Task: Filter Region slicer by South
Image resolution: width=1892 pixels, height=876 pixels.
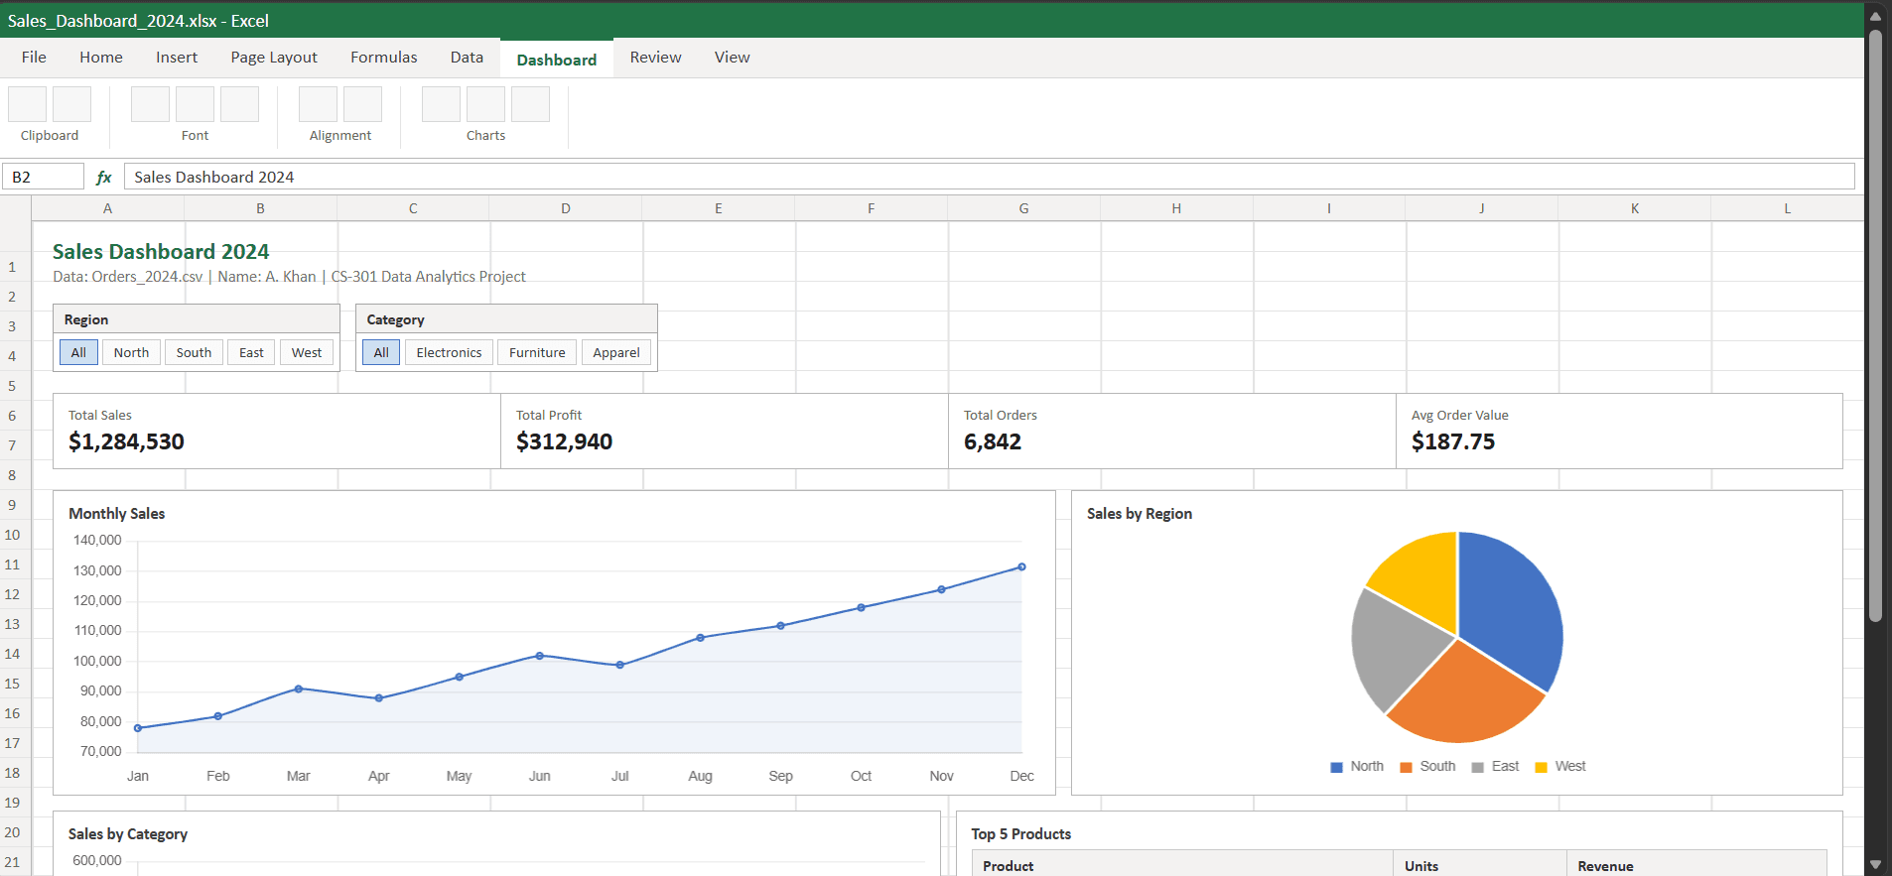Action: click(194, 352)
